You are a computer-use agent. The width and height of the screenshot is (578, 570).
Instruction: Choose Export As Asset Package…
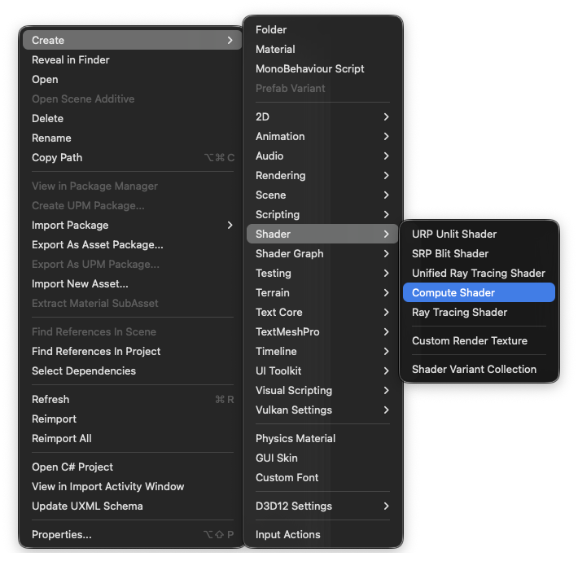132,244
